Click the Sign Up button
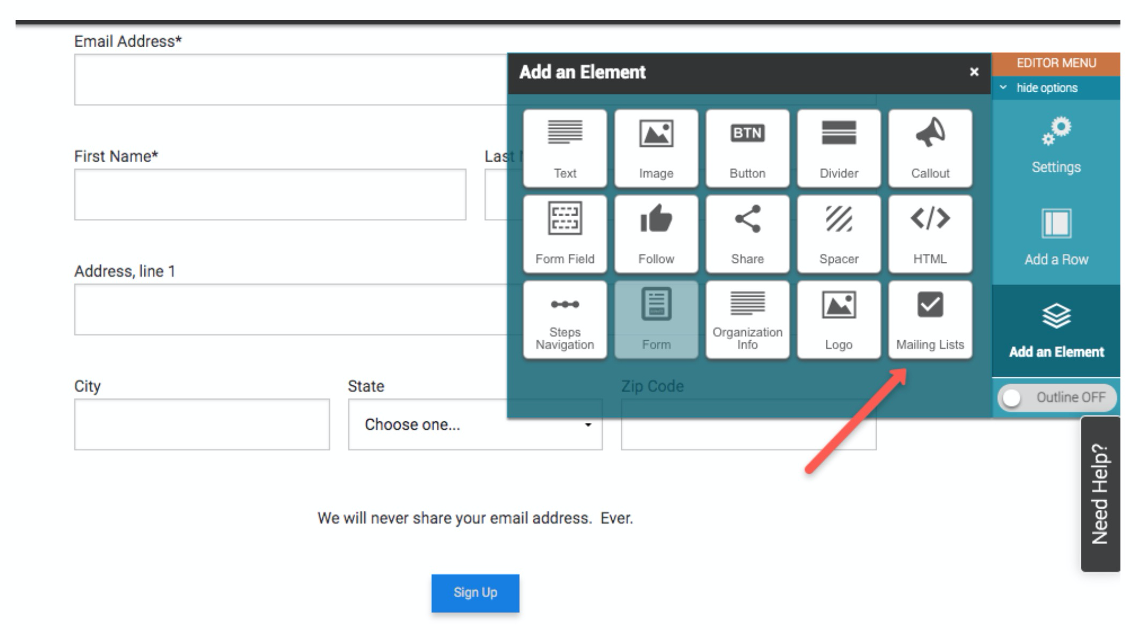1130x630 pixels. coord(475,593)
